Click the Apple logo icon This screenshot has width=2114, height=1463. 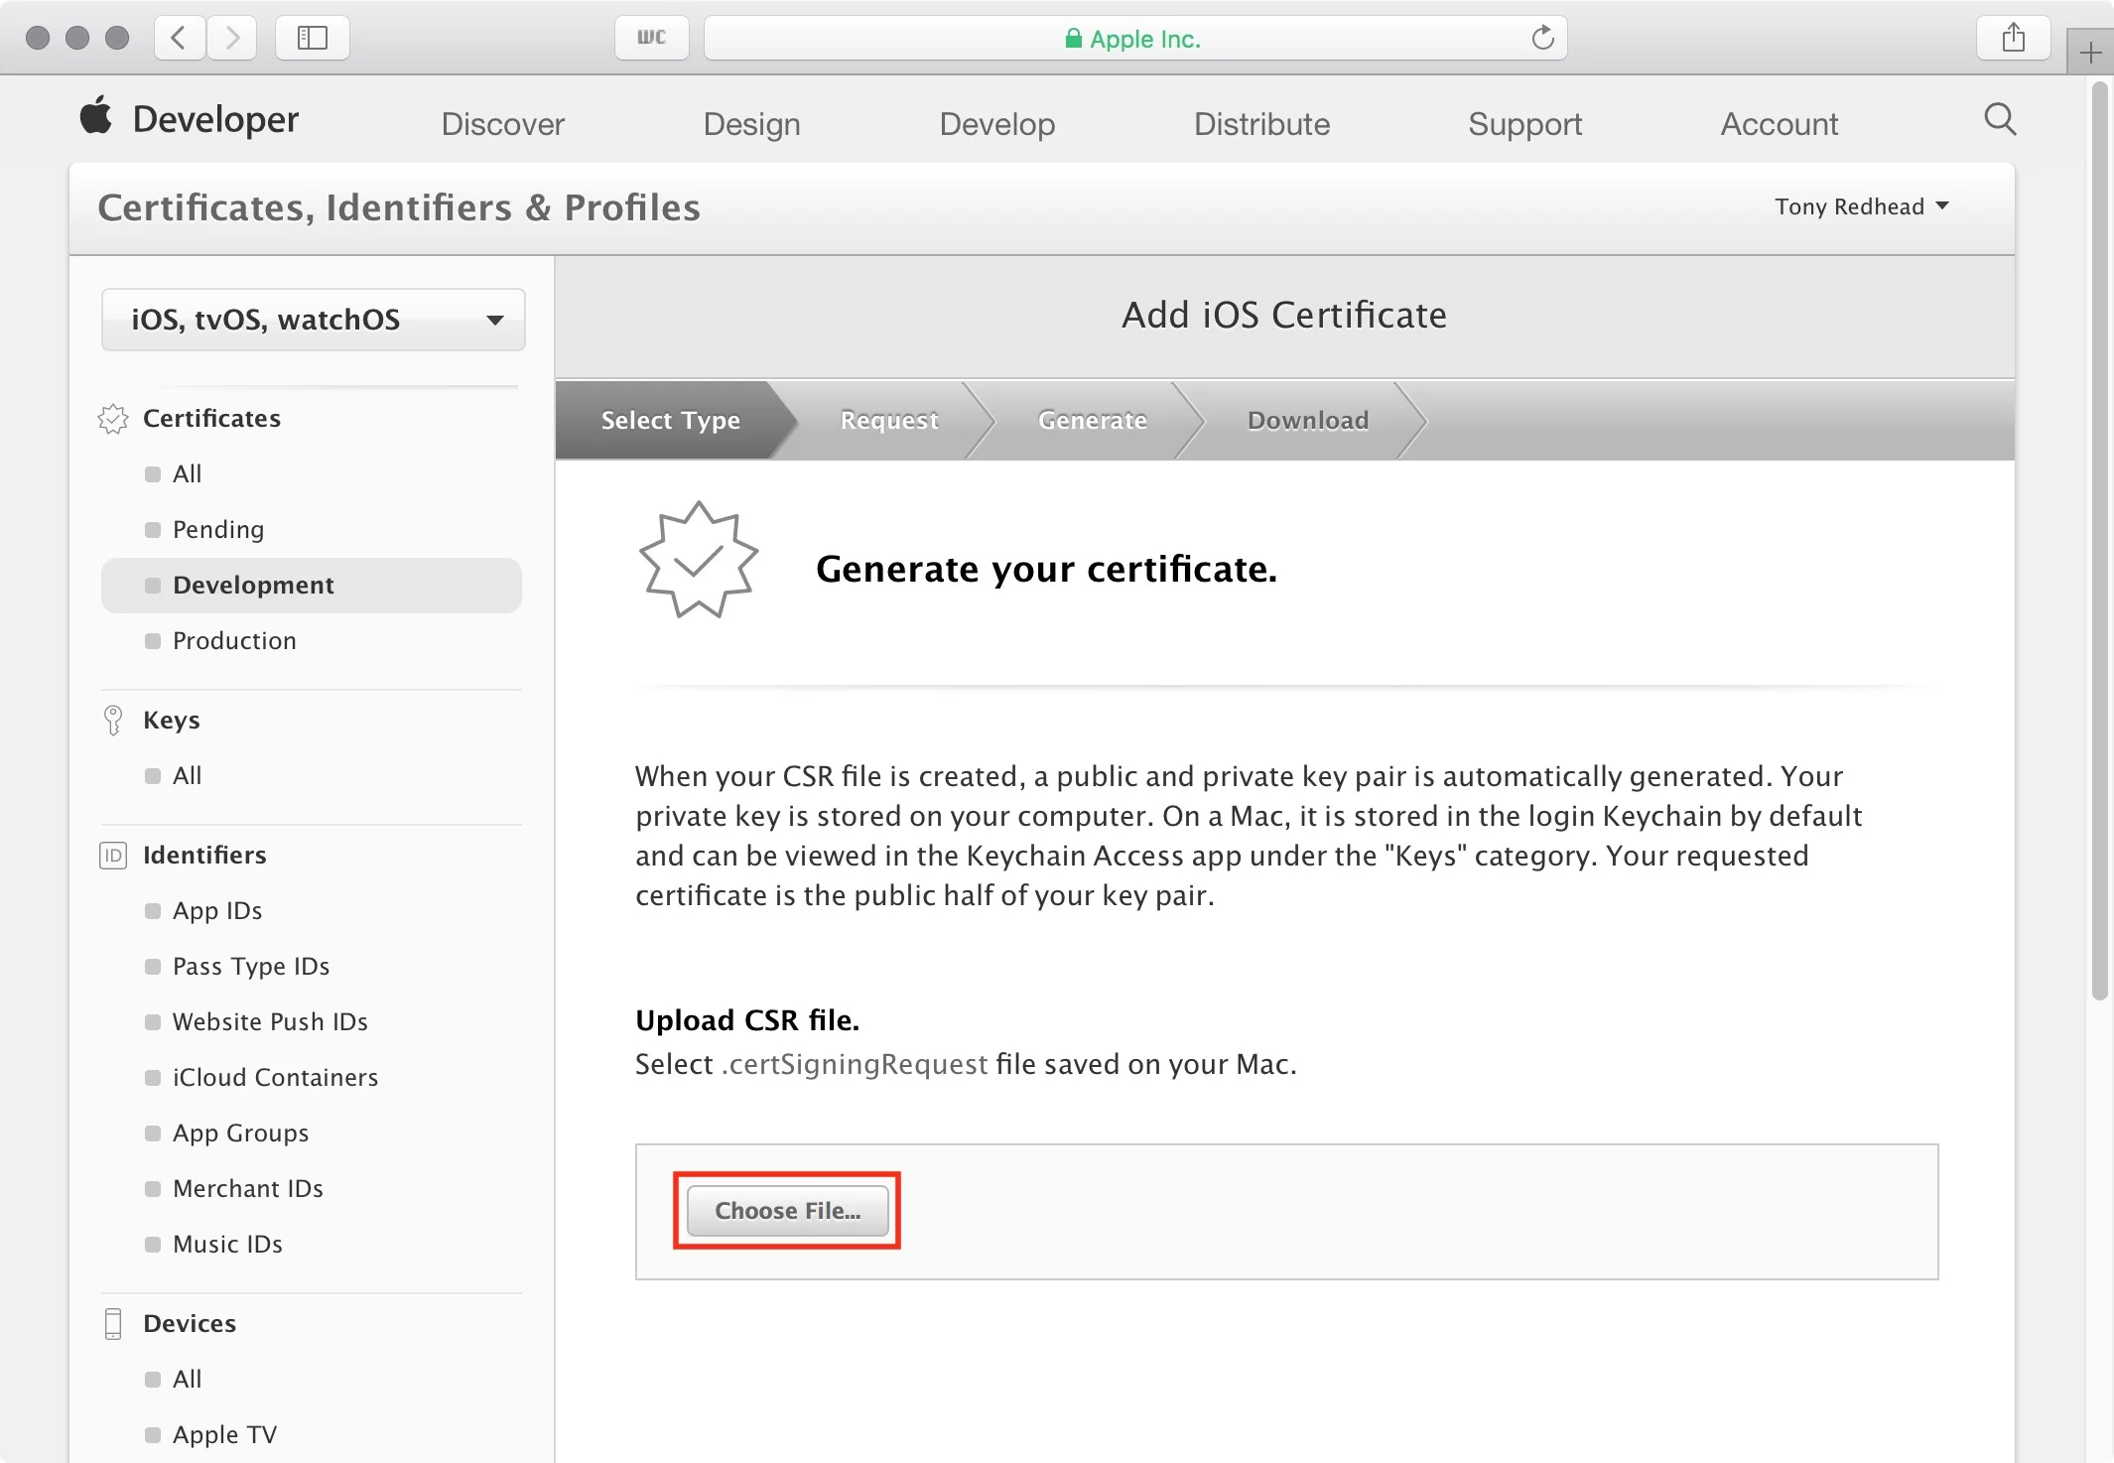96,117
